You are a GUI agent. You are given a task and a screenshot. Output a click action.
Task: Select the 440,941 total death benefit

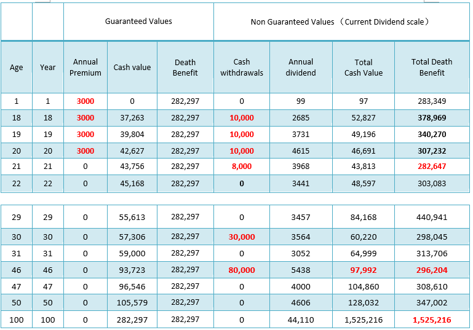tap(432, 217)
